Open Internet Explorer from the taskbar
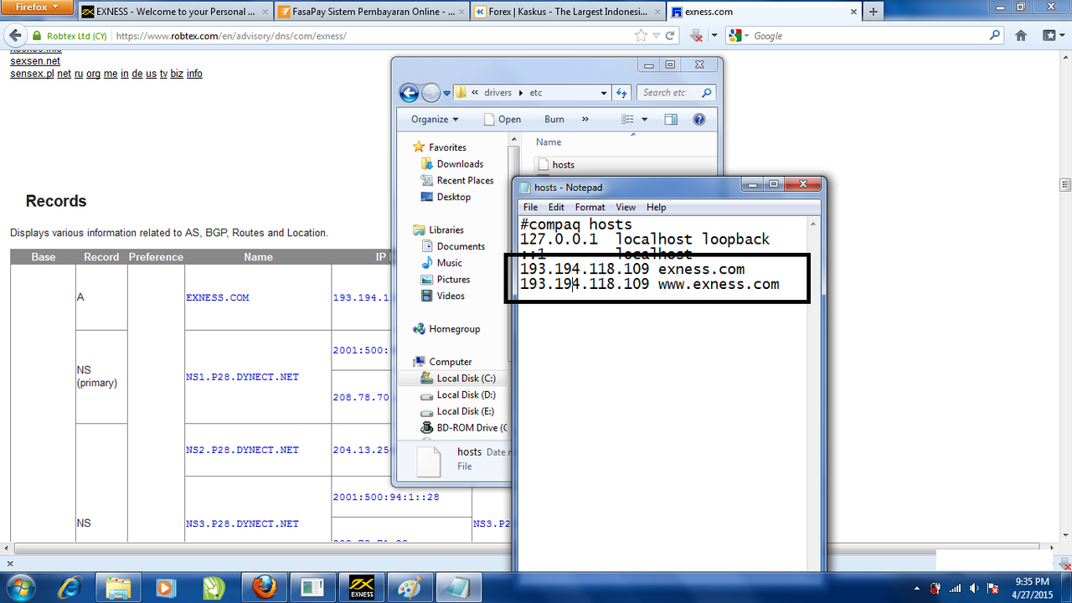1072x603 pixels. tap(68, 587)
